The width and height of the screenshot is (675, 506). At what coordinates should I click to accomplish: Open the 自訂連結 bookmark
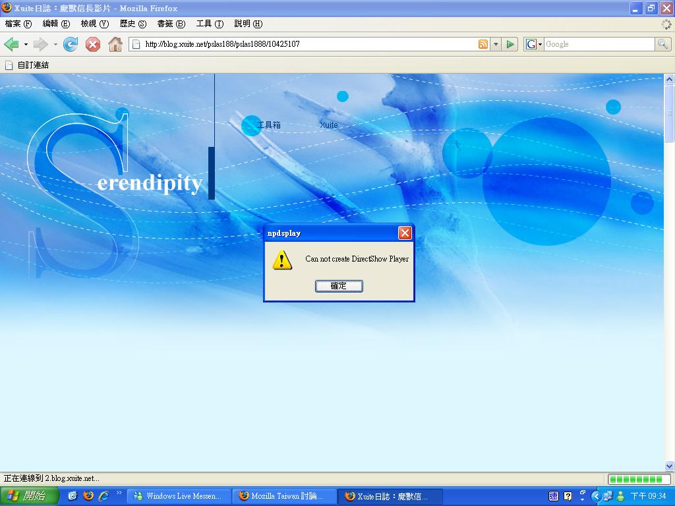(x=26, y=65)
